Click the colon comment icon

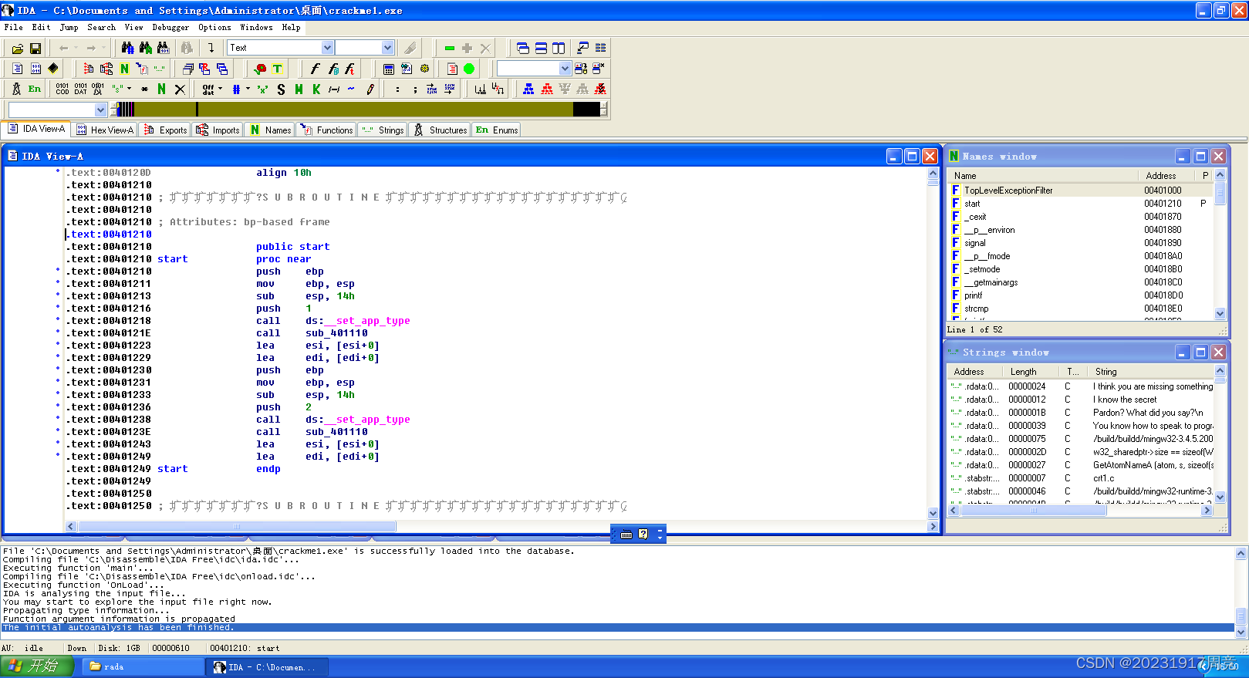[397, 89]
